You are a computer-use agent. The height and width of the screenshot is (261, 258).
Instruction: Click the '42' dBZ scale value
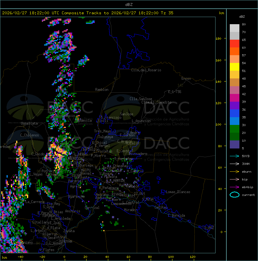click(244, 94)
